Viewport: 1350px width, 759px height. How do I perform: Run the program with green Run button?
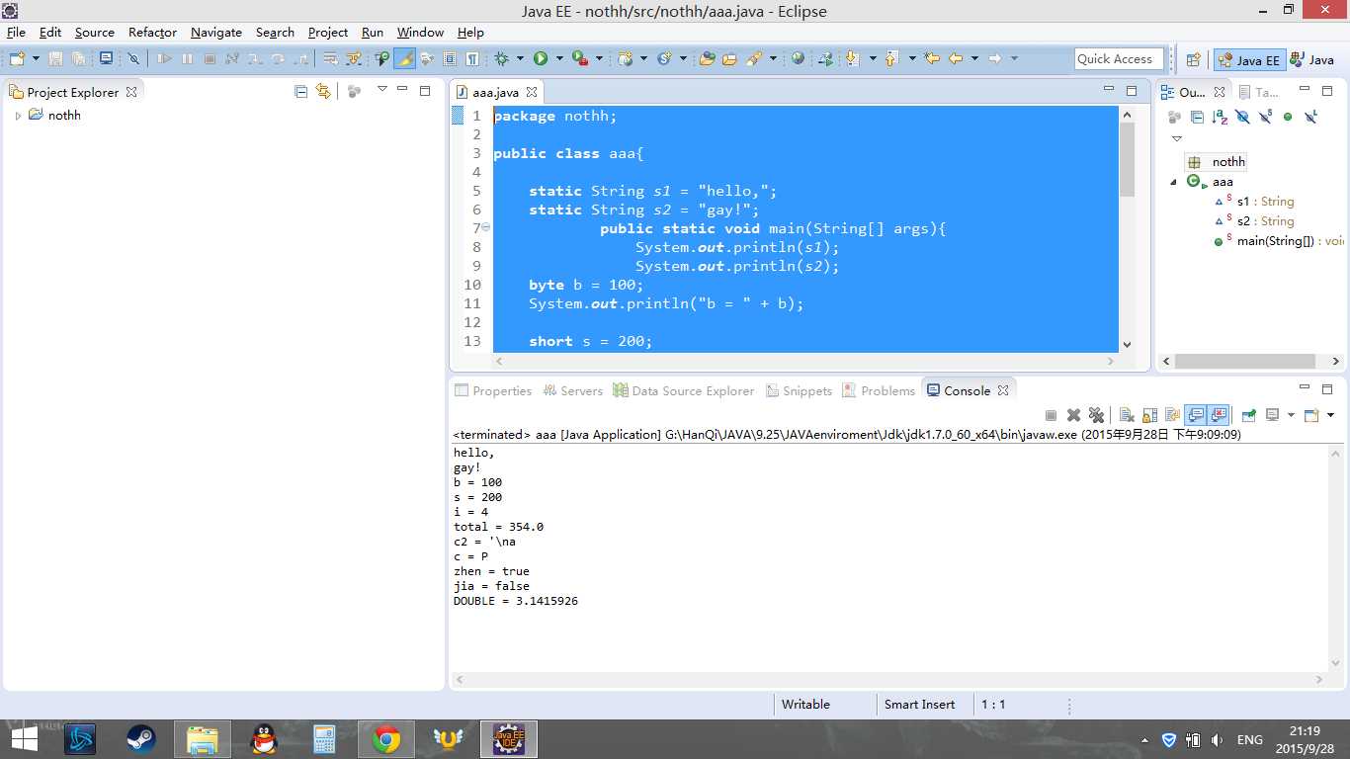pos(541,59)
